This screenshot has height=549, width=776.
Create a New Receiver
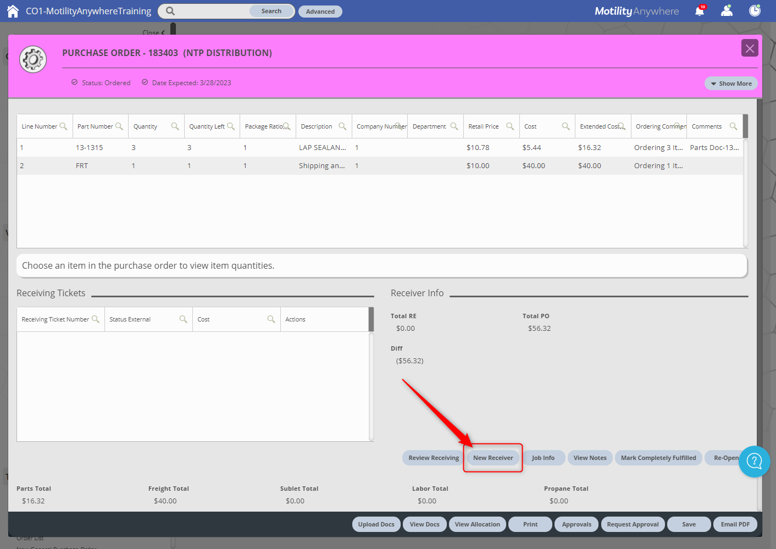pyautogui.click(x=493, y=458)
